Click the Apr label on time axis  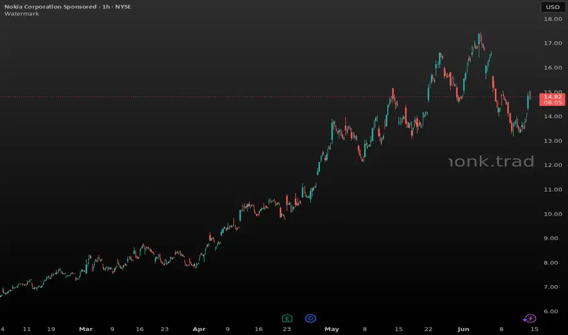coord(199,329)
